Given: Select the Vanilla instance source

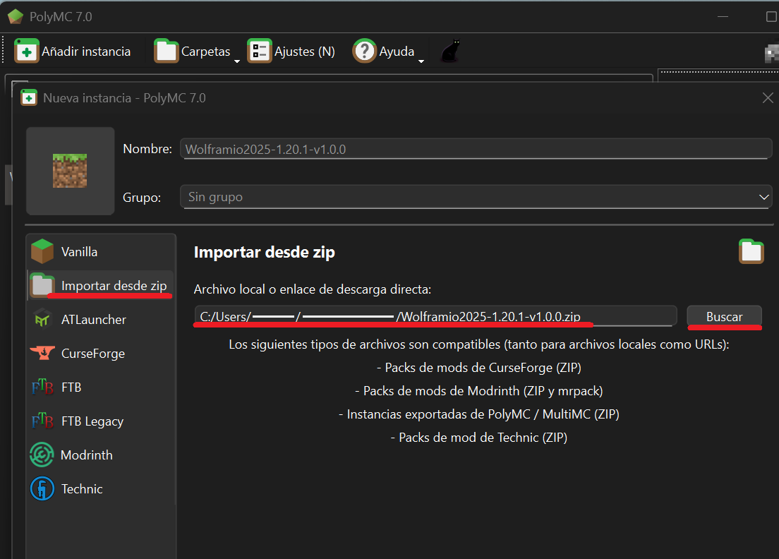Looking at the screenshot, I should 78,251.
